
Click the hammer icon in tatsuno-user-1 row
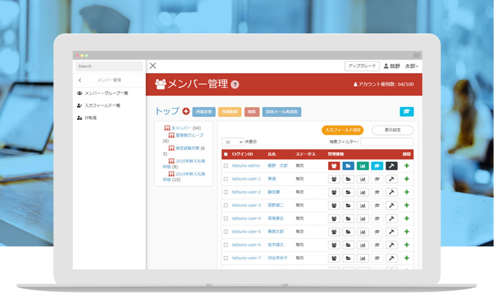click(x=391, y=179)
